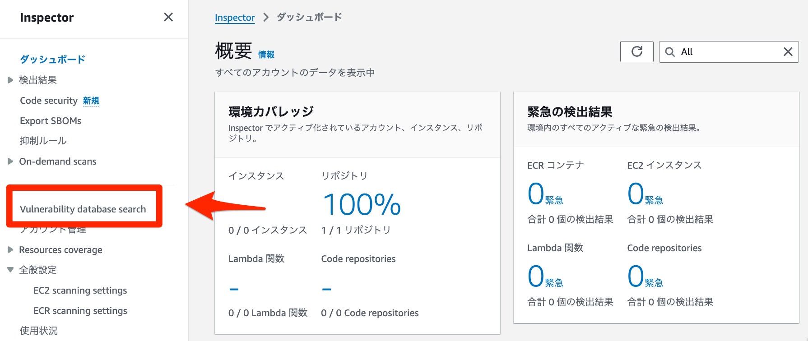This screenshot has height=341, width=808.
Task: Close the Inspector navigation panel
Action: [x=168, y=17]
